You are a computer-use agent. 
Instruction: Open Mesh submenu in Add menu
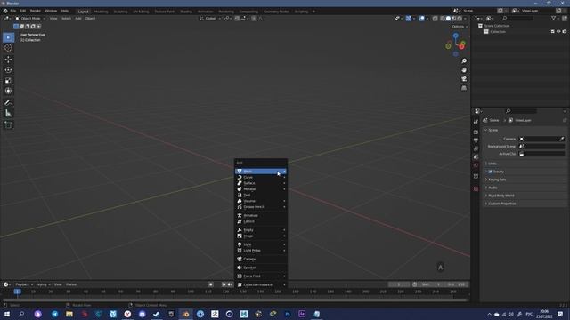pyautogui.click(x=261, y=172)
